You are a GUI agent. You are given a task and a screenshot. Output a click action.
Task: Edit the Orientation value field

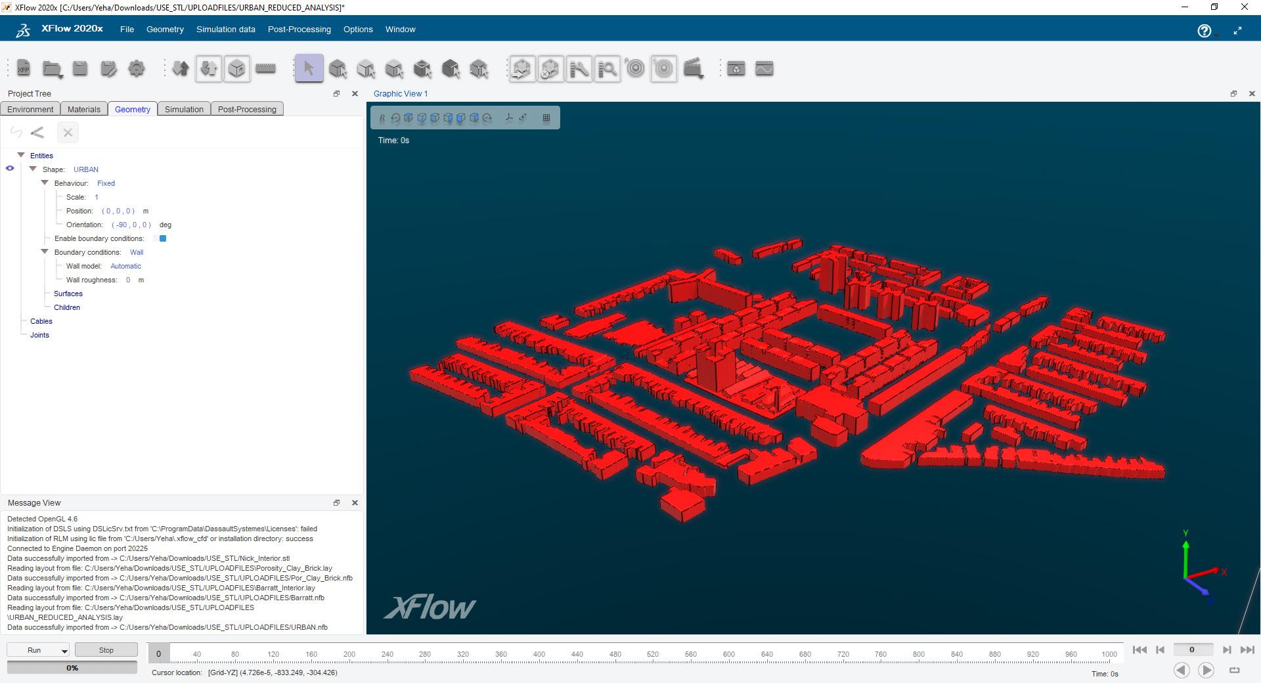131,225
